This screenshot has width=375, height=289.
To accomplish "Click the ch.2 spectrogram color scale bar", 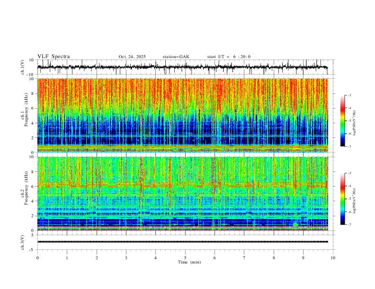I will click(342, 199).
